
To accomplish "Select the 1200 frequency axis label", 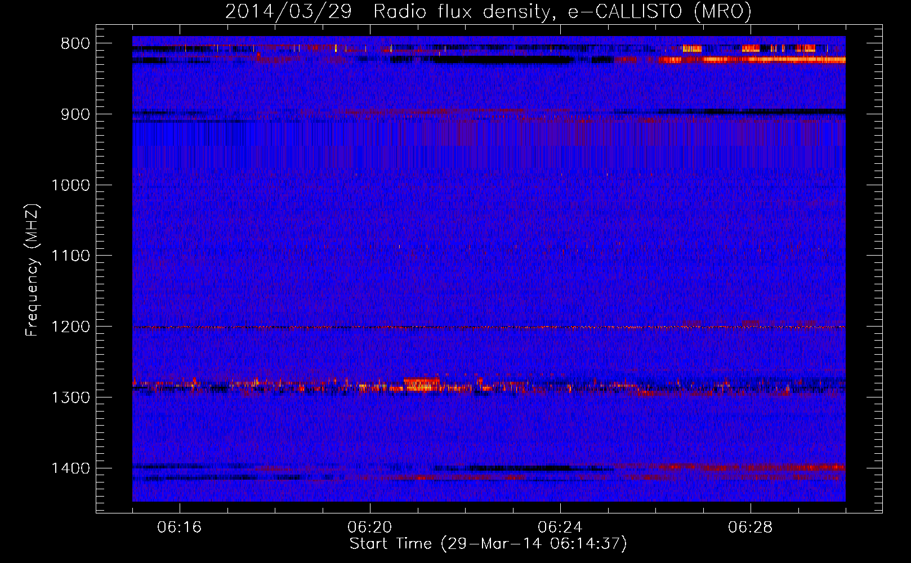I will pyautogui.click(x=70, y=327).
